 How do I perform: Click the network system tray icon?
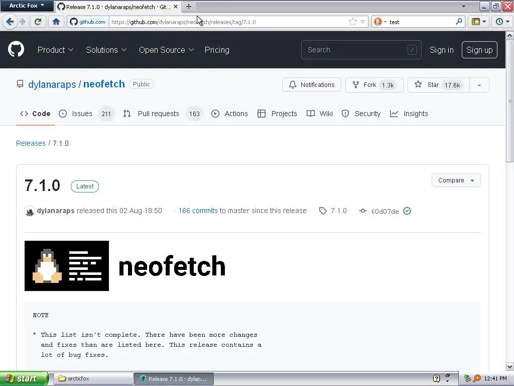(x=467, y=378)
